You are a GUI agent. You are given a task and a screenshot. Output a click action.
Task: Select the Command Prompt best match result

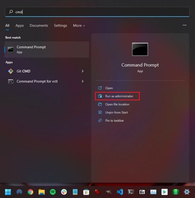point(47,49)
